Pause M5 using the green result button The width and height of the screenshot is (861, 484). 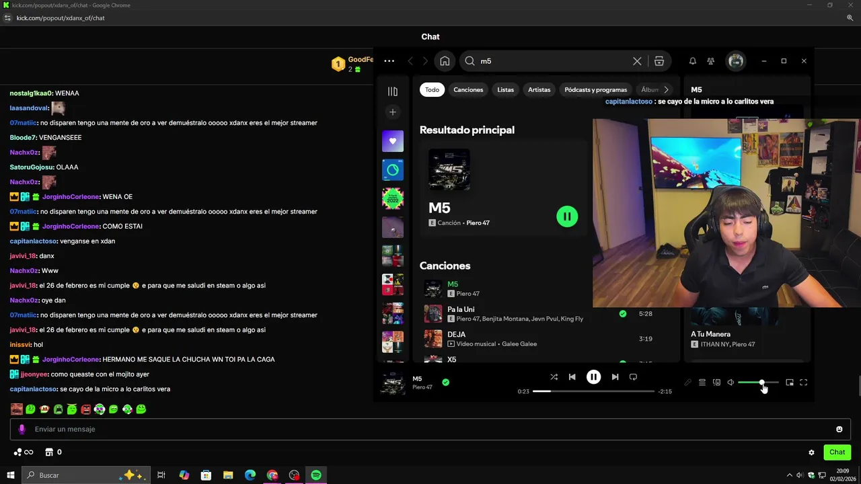(x=567, y=216)
